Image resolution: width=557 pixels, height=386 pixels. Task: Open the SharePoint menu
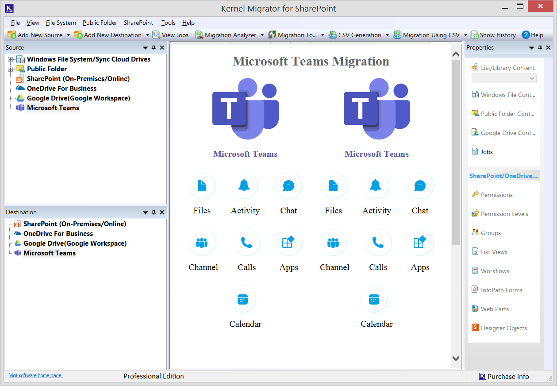pyautogui.click(x=138, y=23)
